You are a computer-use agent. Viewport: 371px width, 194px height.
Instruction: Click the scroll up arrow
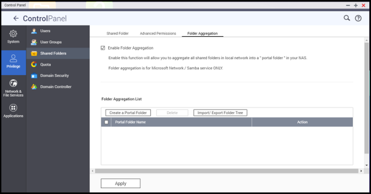click(366, 40)
